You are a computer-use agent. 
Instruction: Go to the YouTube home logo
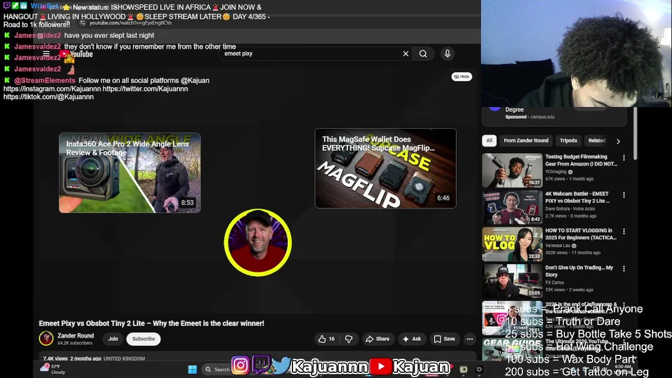pos(77,54)
